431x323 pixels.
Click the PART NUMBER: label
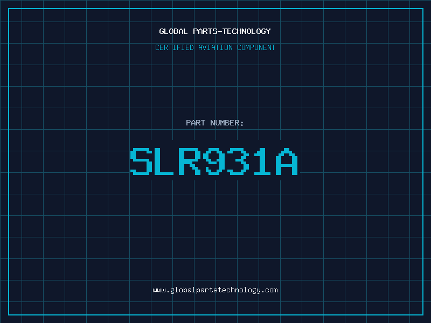(x=214, y=123)
